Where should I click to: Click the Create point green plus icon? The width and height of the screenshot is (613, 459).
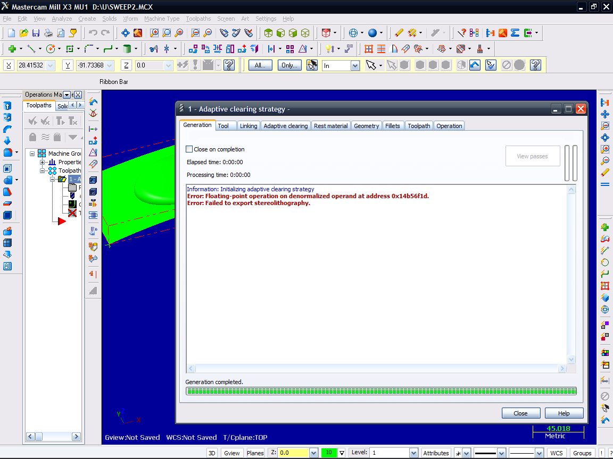point(12,49)
